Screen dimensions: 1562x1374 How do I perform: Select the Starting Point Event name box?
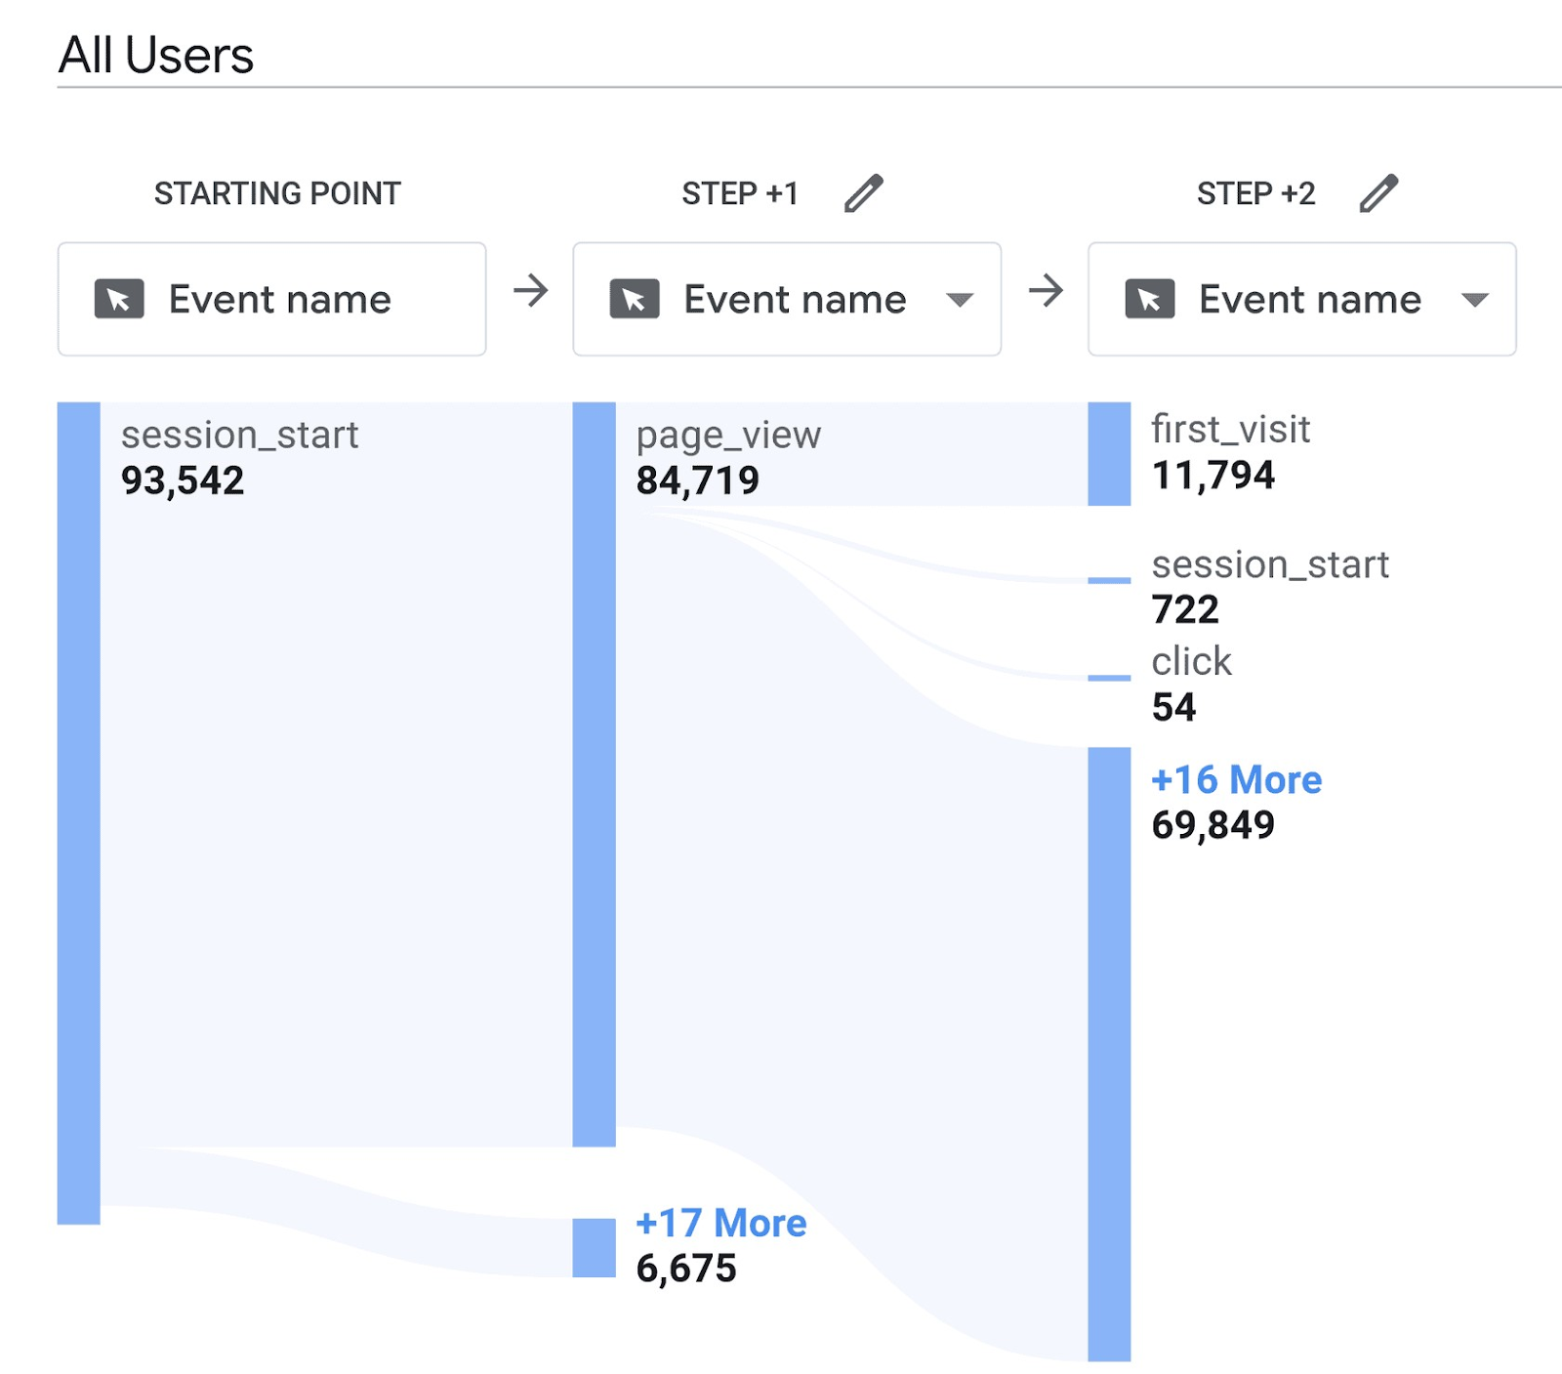pos(272,299)
